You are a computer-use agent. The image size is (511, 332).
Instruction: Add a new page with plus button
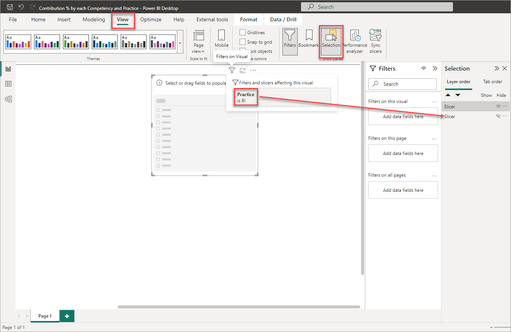(67, 316)
